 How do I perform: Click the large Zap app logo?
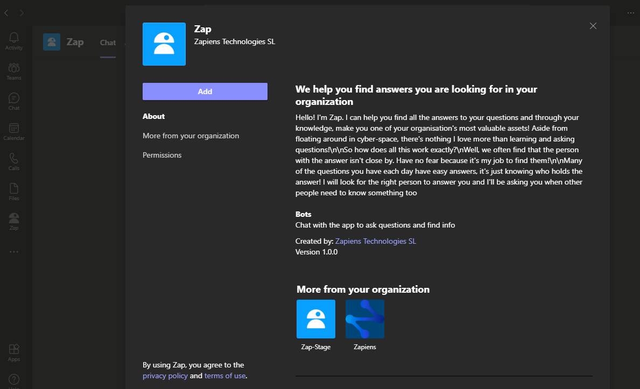tap(164, 44)
